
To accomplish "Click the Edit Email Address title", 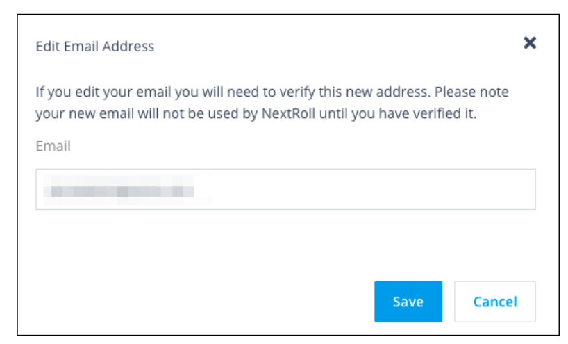I will [95, 47].
